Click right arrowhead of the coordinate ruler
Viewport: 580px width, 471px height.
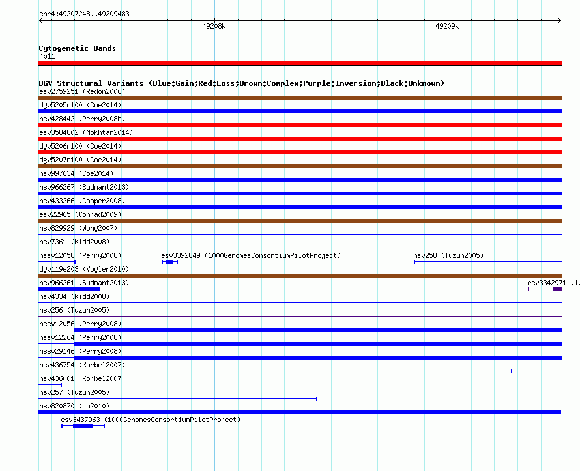(560, 20)
